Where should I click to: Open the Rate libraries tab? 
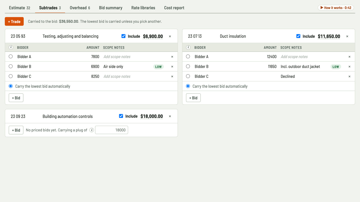(143, 8)
